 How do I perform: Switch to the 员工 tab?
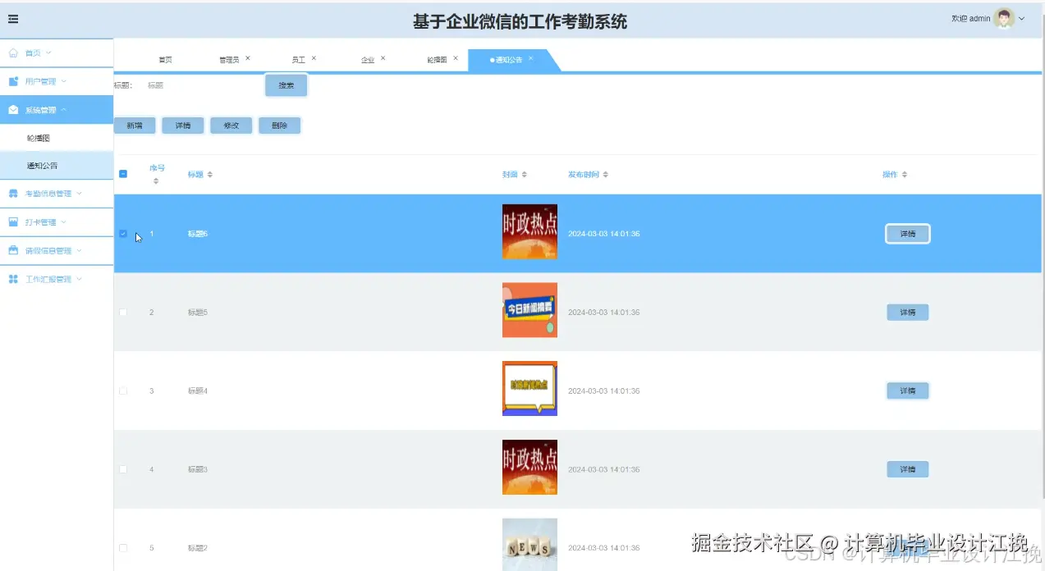coord(298,60)
